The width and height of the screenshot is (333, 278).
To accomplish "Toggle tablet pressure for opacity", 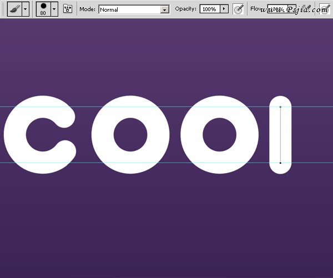I will click(238, 9).
